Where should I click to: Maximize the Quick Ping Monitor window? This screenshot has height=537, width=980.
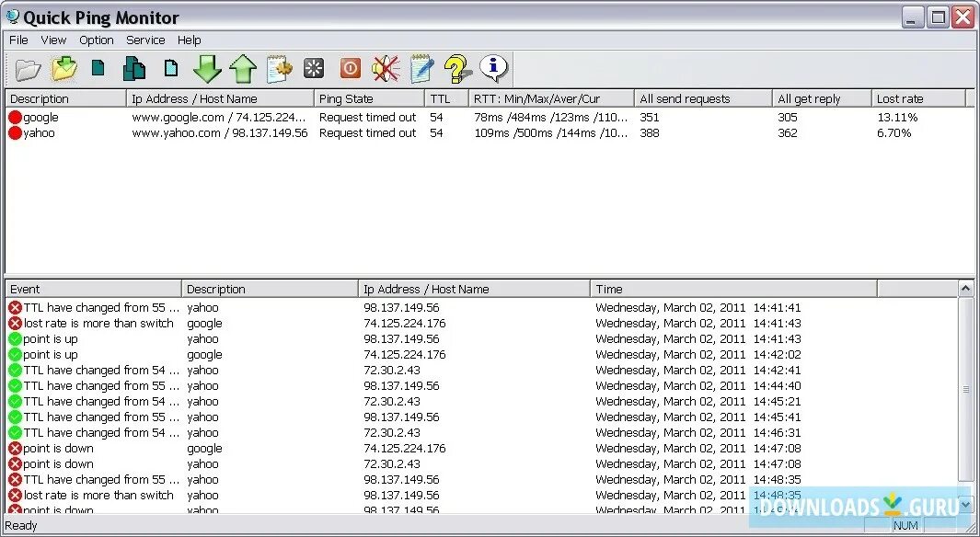tap(938, 17)
